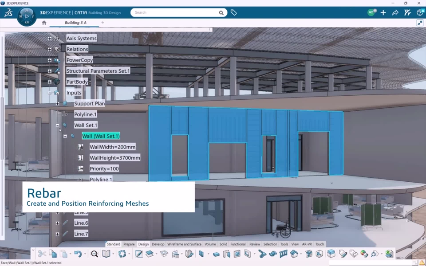Screen dimensions: 426x266
Task: Select the Opening tool icon
Action: coord(248,254)
